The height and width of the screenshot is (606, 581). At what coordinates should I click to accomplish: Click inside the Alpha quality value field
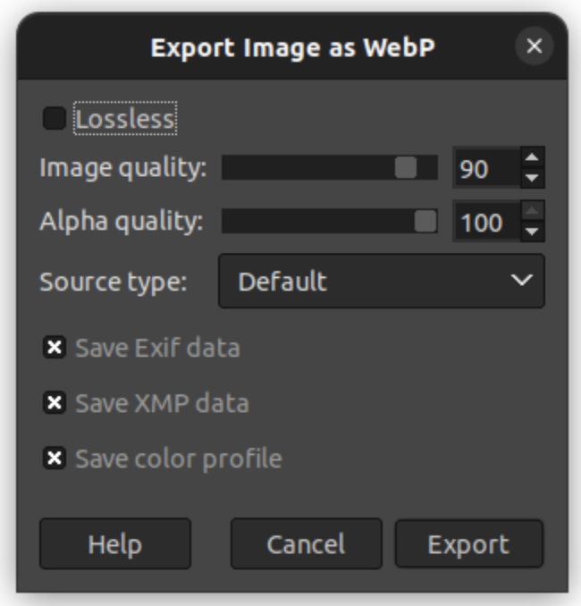[484, 222]
